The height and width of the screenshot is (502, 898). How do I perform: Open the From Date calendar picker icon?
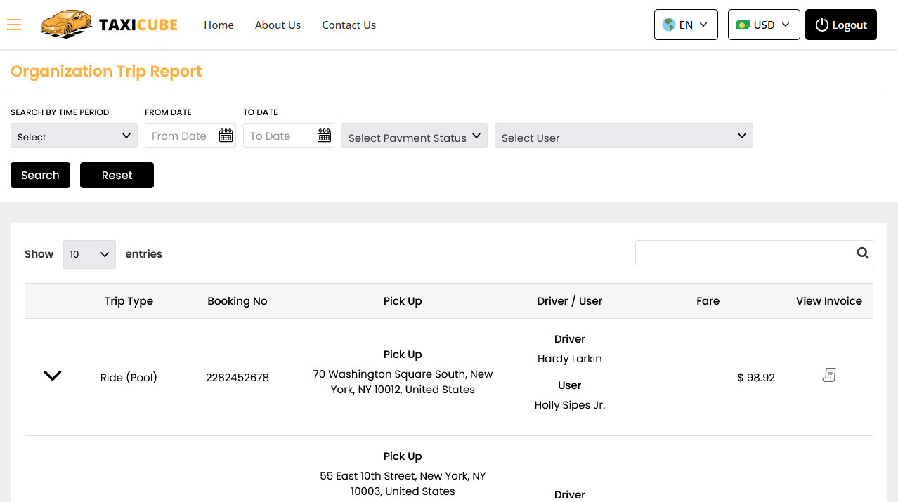click(226, 136)
